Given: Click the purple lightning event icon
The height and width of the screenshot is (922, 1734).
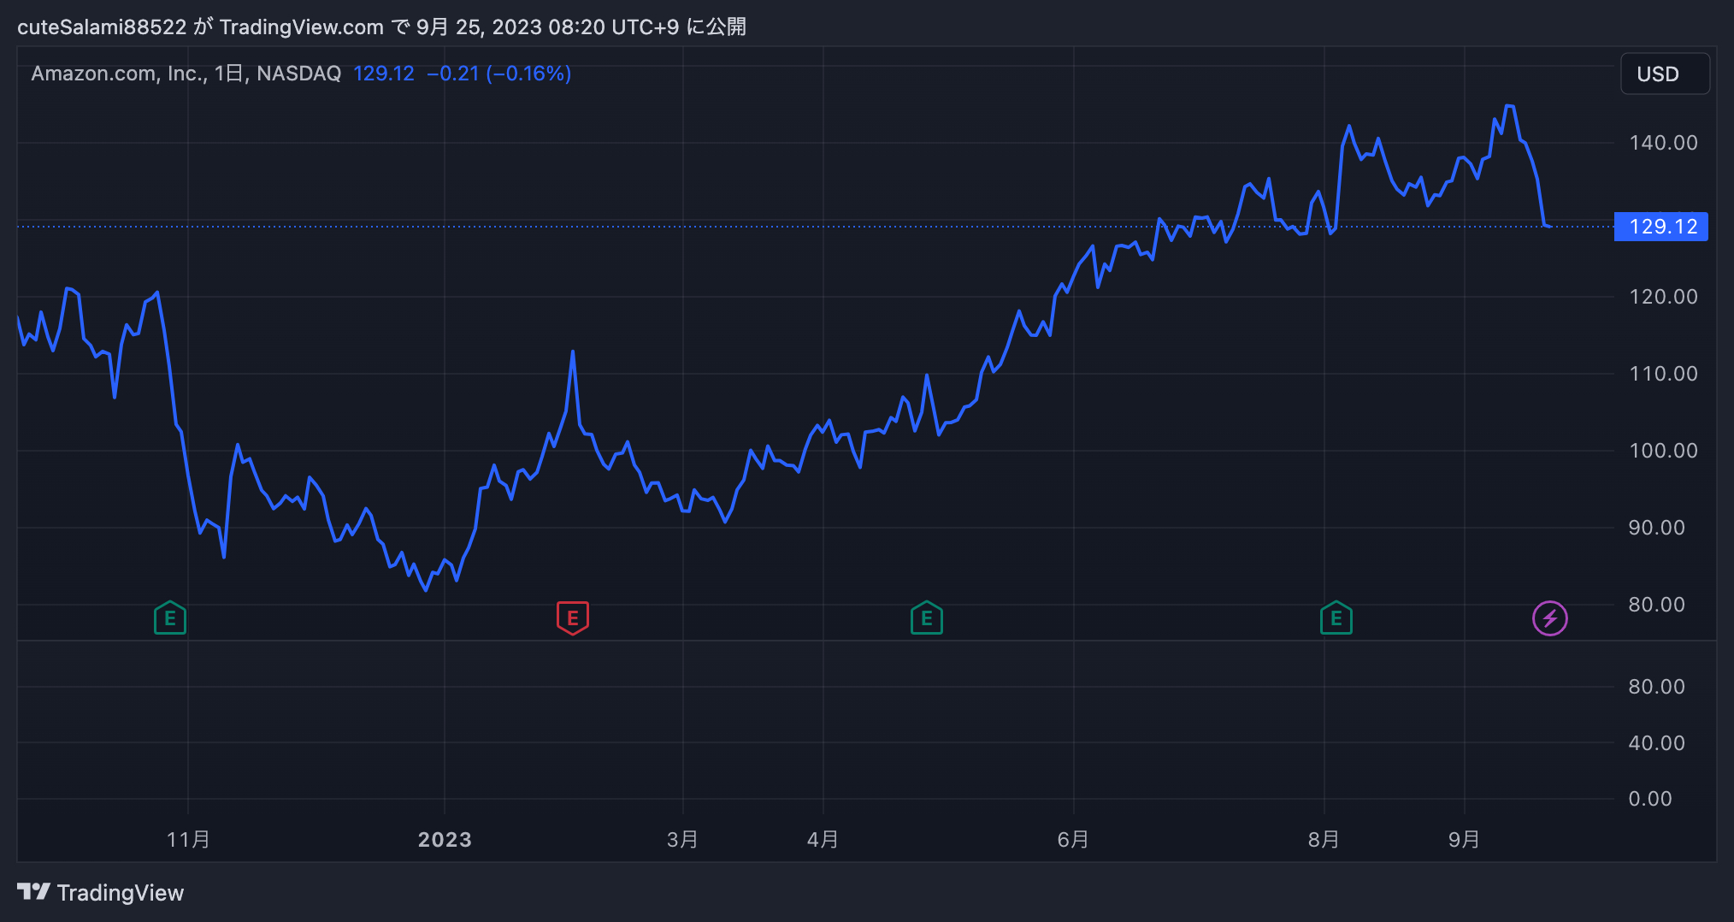Looking at the screenshot, I should (x=1550, y=618).
